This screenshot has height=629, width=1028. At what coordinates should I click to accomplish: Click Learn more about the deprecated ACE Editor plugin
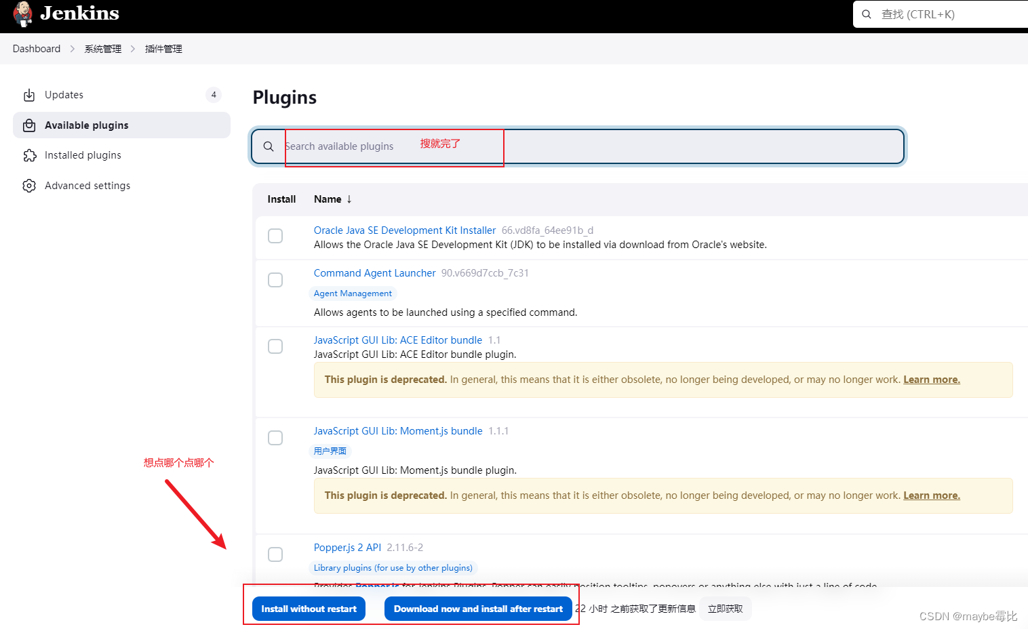931,379
